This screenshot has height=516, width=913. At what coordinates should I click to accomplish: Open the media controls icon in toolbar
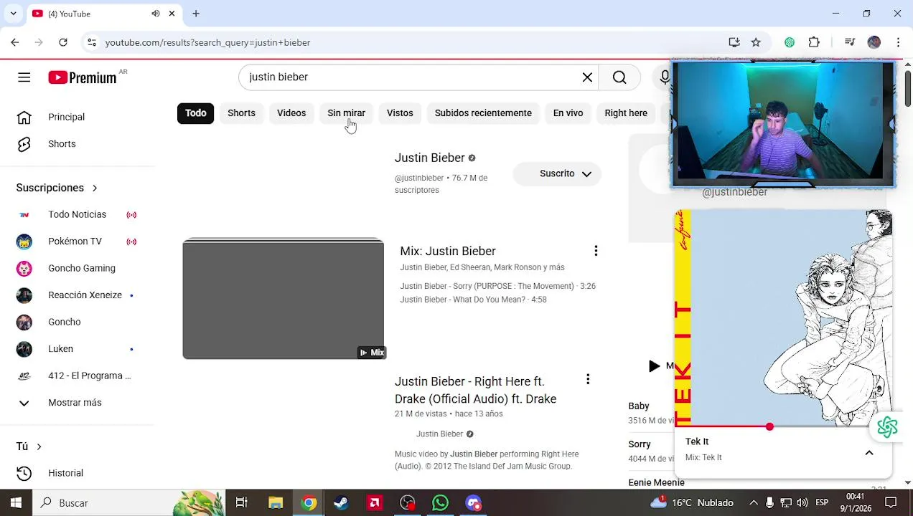(x=850, y=42)
